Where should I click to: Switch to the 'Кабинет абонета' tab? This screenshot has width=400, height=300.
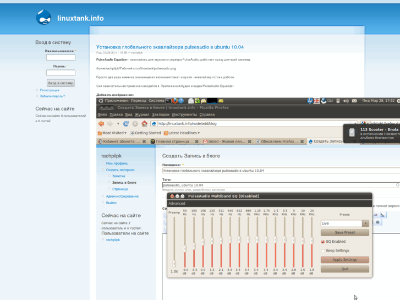[x=122, y=141]
